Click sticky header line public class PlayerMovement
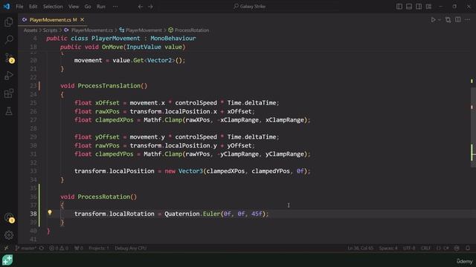 point(121,39)
